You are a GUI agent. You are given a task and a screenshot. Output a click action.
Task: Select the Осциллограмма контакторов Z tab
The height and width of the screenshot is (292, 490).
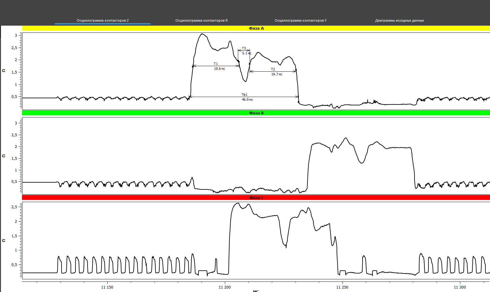(103, 20)
